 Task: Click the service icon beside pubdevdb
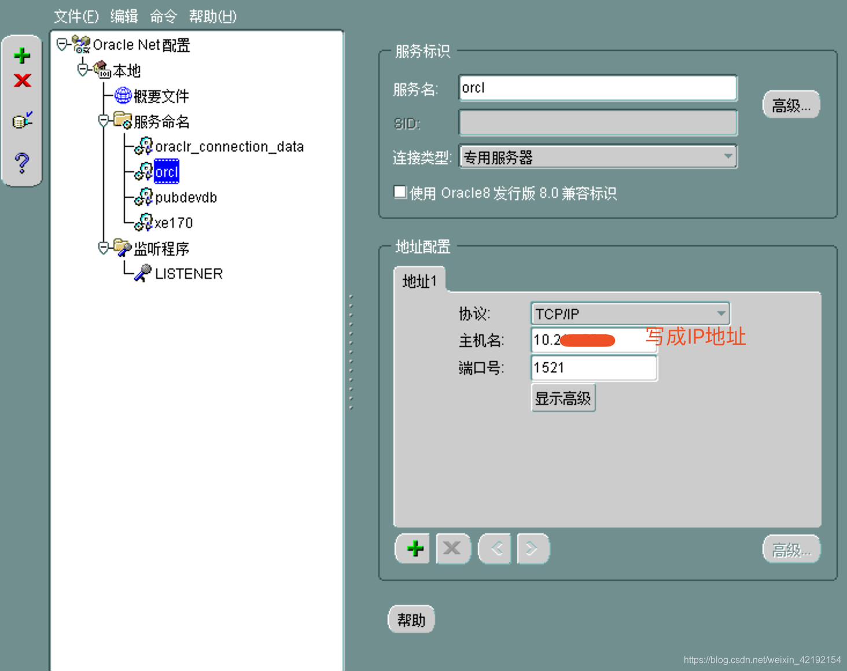(143, 197)
